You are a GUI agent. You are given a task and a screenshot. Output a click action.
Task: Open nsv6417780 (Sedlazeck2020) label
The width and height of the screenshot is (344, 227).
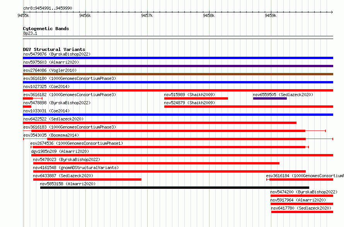(x=301, y=208)
